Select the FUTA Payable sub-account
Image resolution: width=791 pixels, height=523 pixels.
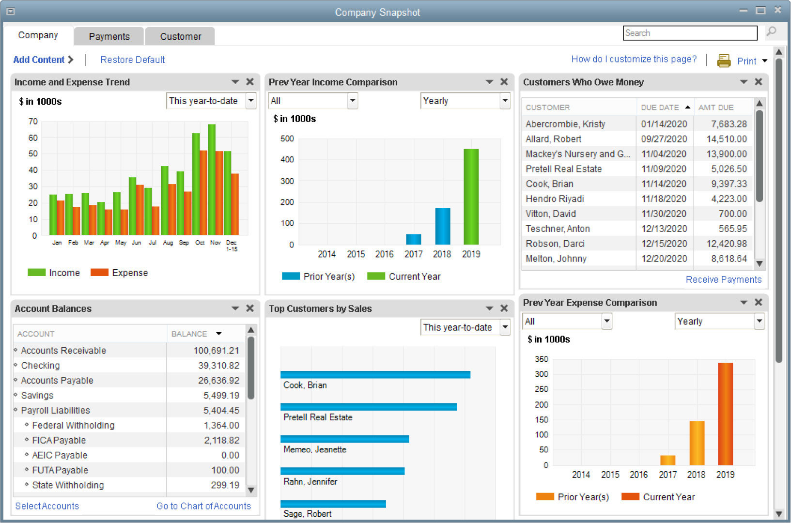click(129, 470)
